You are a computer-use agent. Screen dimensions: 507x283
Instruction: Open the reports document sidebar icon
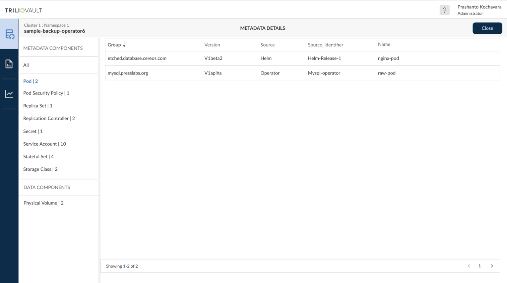pyautogui.click(x=9, y=64)
